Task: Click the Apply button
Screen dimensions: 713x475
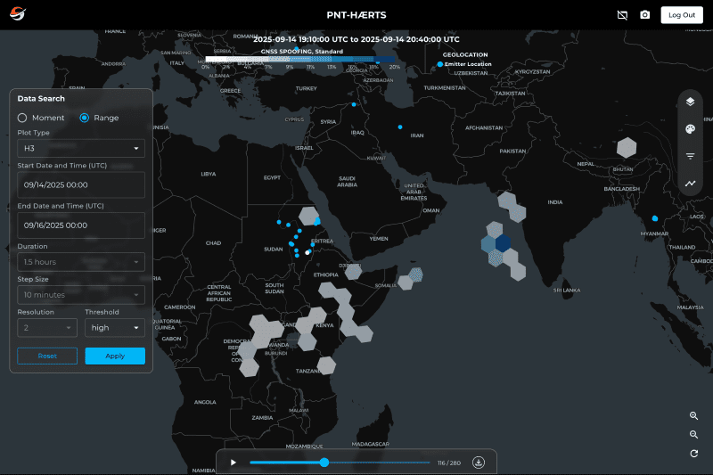Action: [x=115, y=356]
